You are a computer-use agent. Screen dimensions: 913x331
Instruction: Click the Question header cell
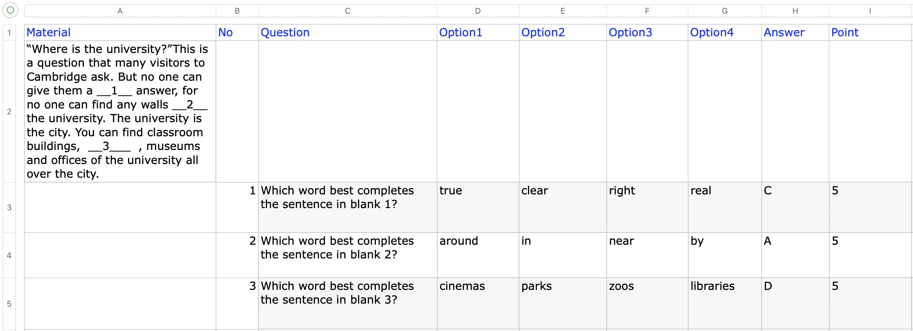coord(347,33)
